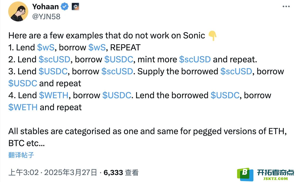297x182 pixels.
Task: Open the first $wS cashtag in line 1
Action: click(x=46, y=47)
